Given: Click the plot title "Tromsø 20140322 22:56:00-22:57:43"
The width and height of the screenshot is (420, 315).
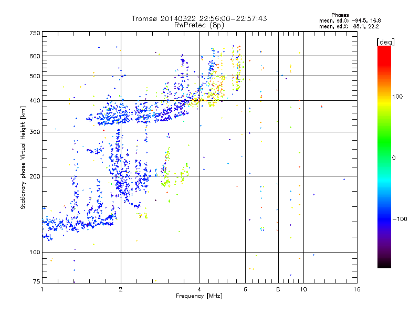Looking at the screenshot, I should [199, 18].
